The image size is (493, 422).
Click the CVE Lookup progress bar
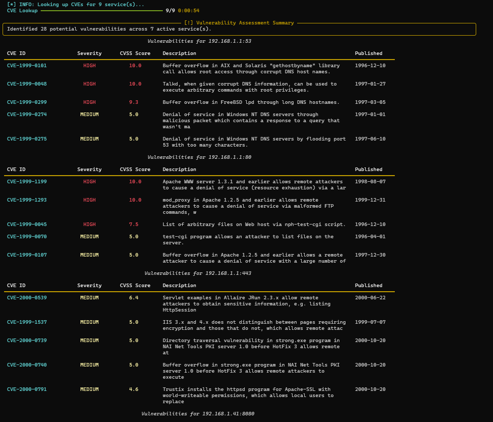pos(102,11)
